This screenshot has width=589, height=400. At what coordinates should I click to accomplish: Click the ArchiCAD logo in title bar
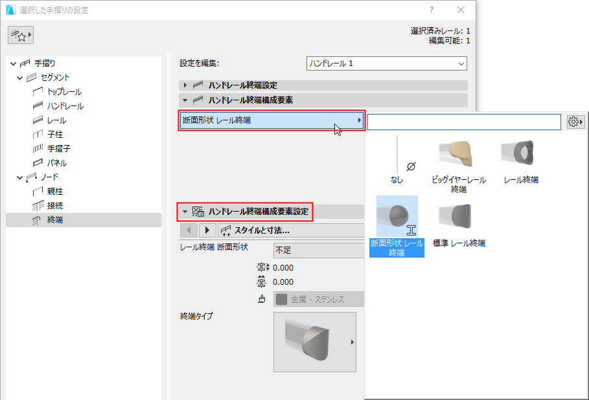[x=10, y=10]
